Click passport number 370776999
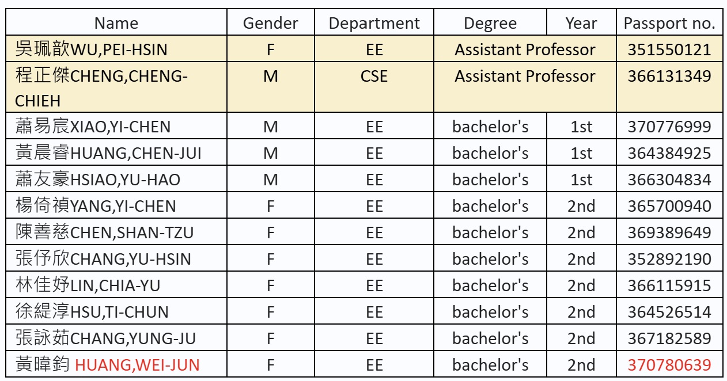727x381 pixels. (x=669, y=126)
